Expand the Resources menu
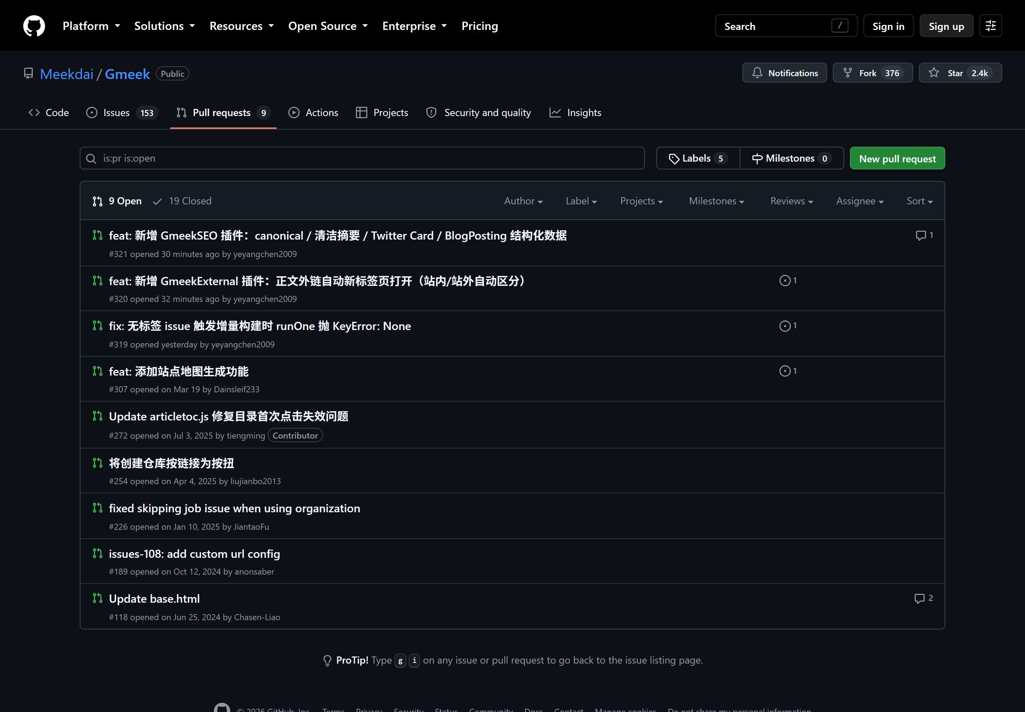 (242, 26)
